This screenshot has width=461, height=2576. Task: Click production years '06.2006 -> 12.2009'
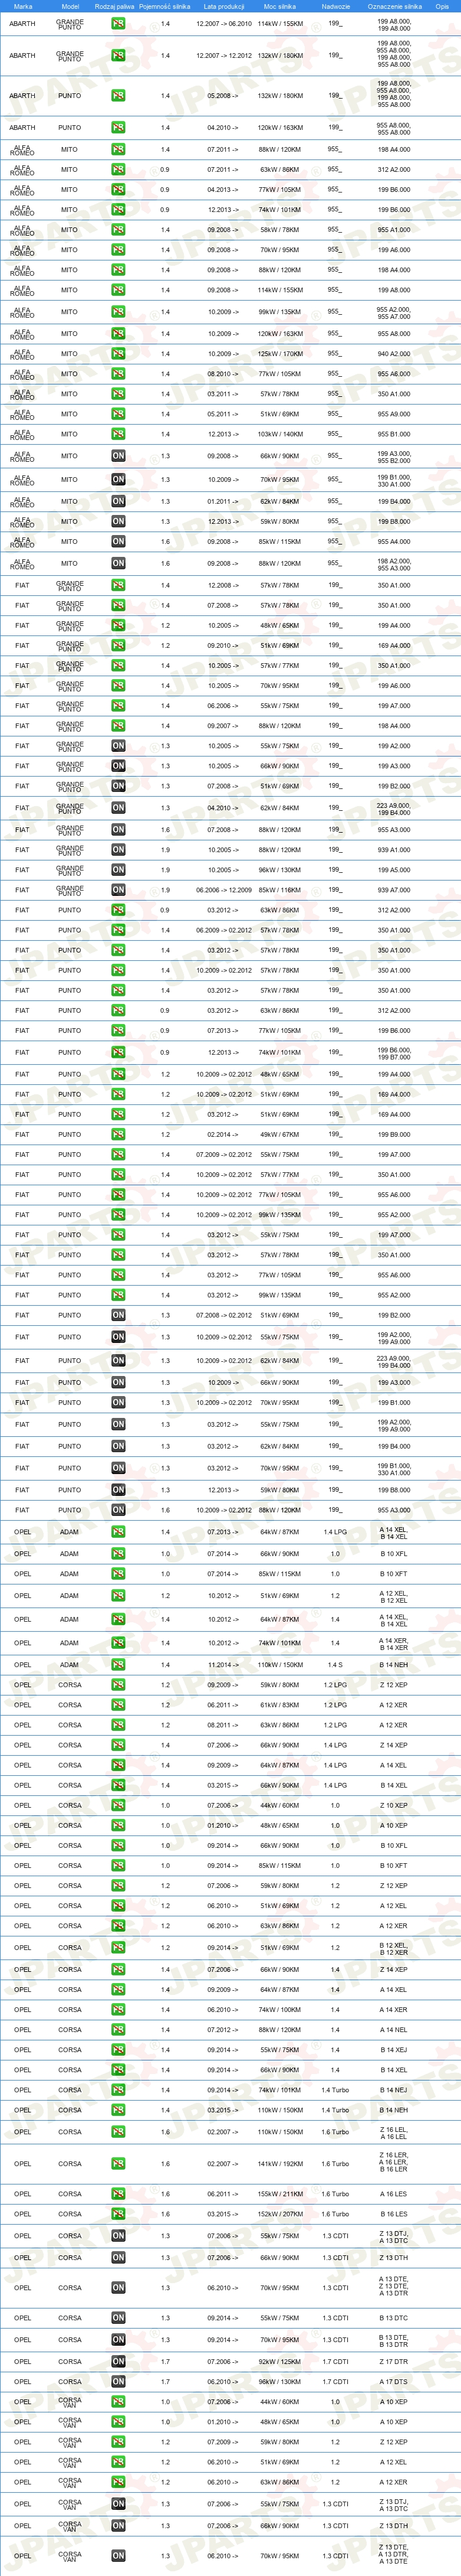click(223, 890)
